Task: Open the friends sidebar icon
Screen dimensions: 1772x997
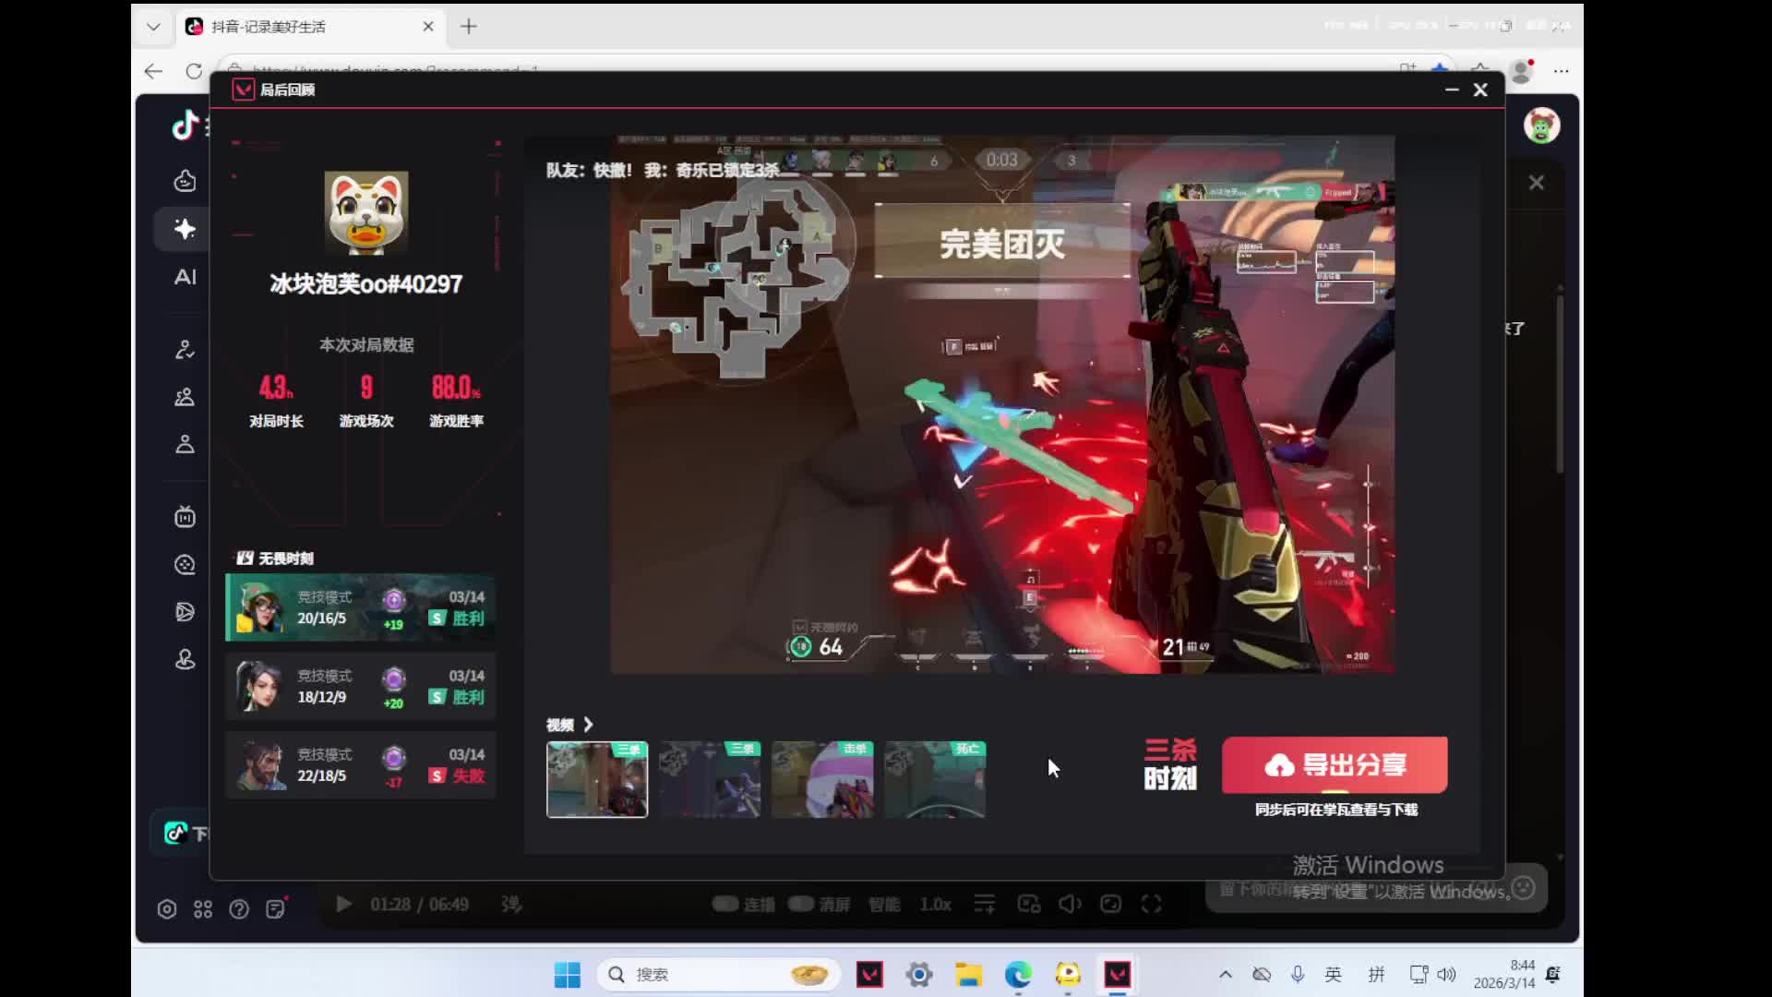Action: tap(185, 397)
